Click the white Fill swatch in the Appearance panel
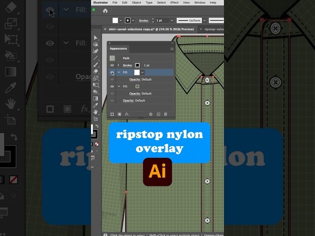 [x=137, y=72]
